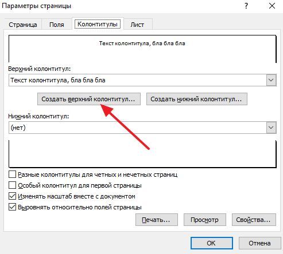
Task: Close the Параметры страницы dialog
Action: tap(272, 6)
